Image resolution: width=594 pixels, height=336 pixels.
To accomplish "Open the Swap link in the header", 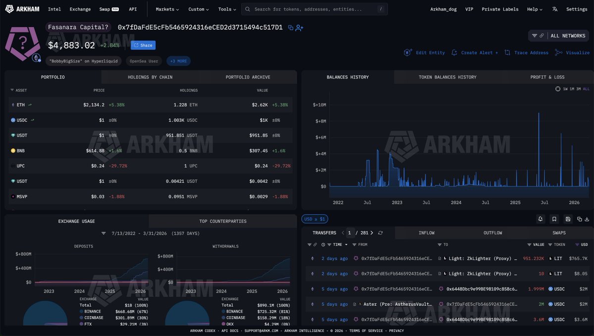I will tap(108, 9).
